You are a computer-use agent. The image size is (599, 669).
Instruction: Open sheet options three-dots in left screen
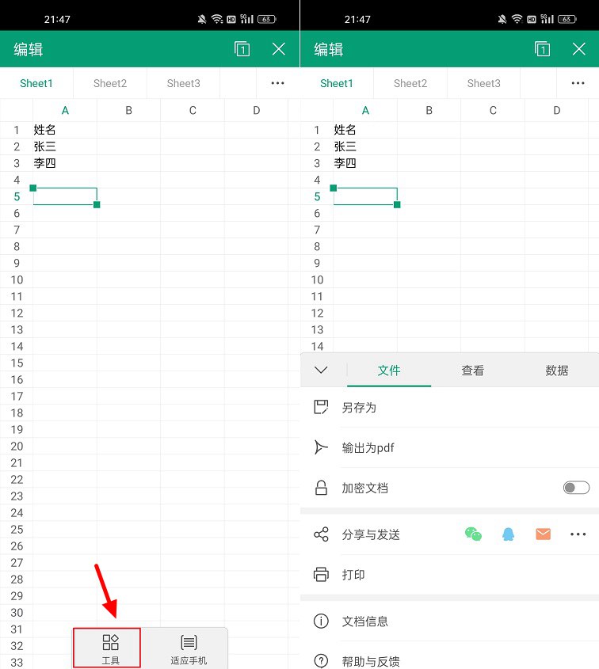277,83
